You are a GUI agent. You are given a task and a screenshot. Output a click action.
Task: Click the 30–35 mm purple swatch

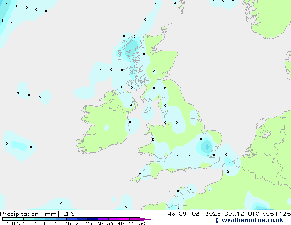pos(103,219)
